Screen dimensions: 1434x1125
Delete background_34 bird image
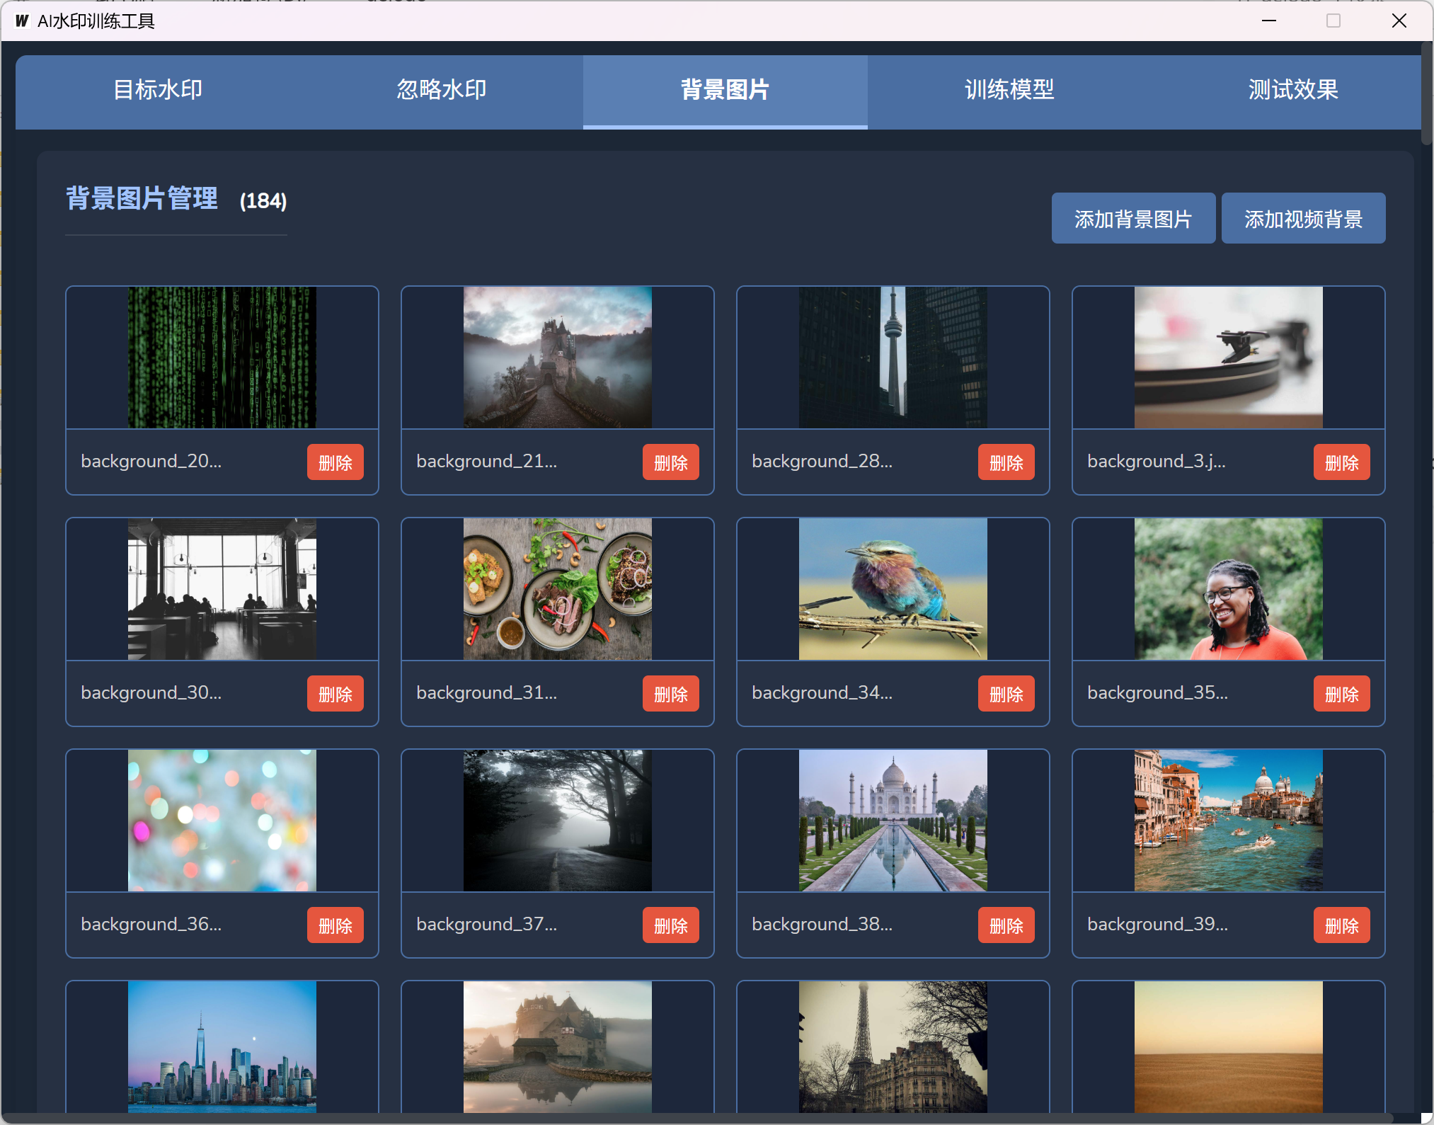(x=1006, y=694)
